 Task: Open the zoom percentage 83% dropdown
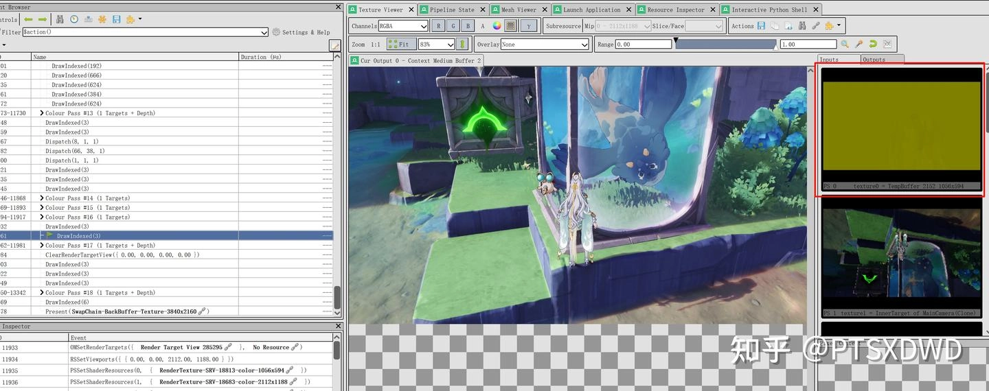point(436,44)
